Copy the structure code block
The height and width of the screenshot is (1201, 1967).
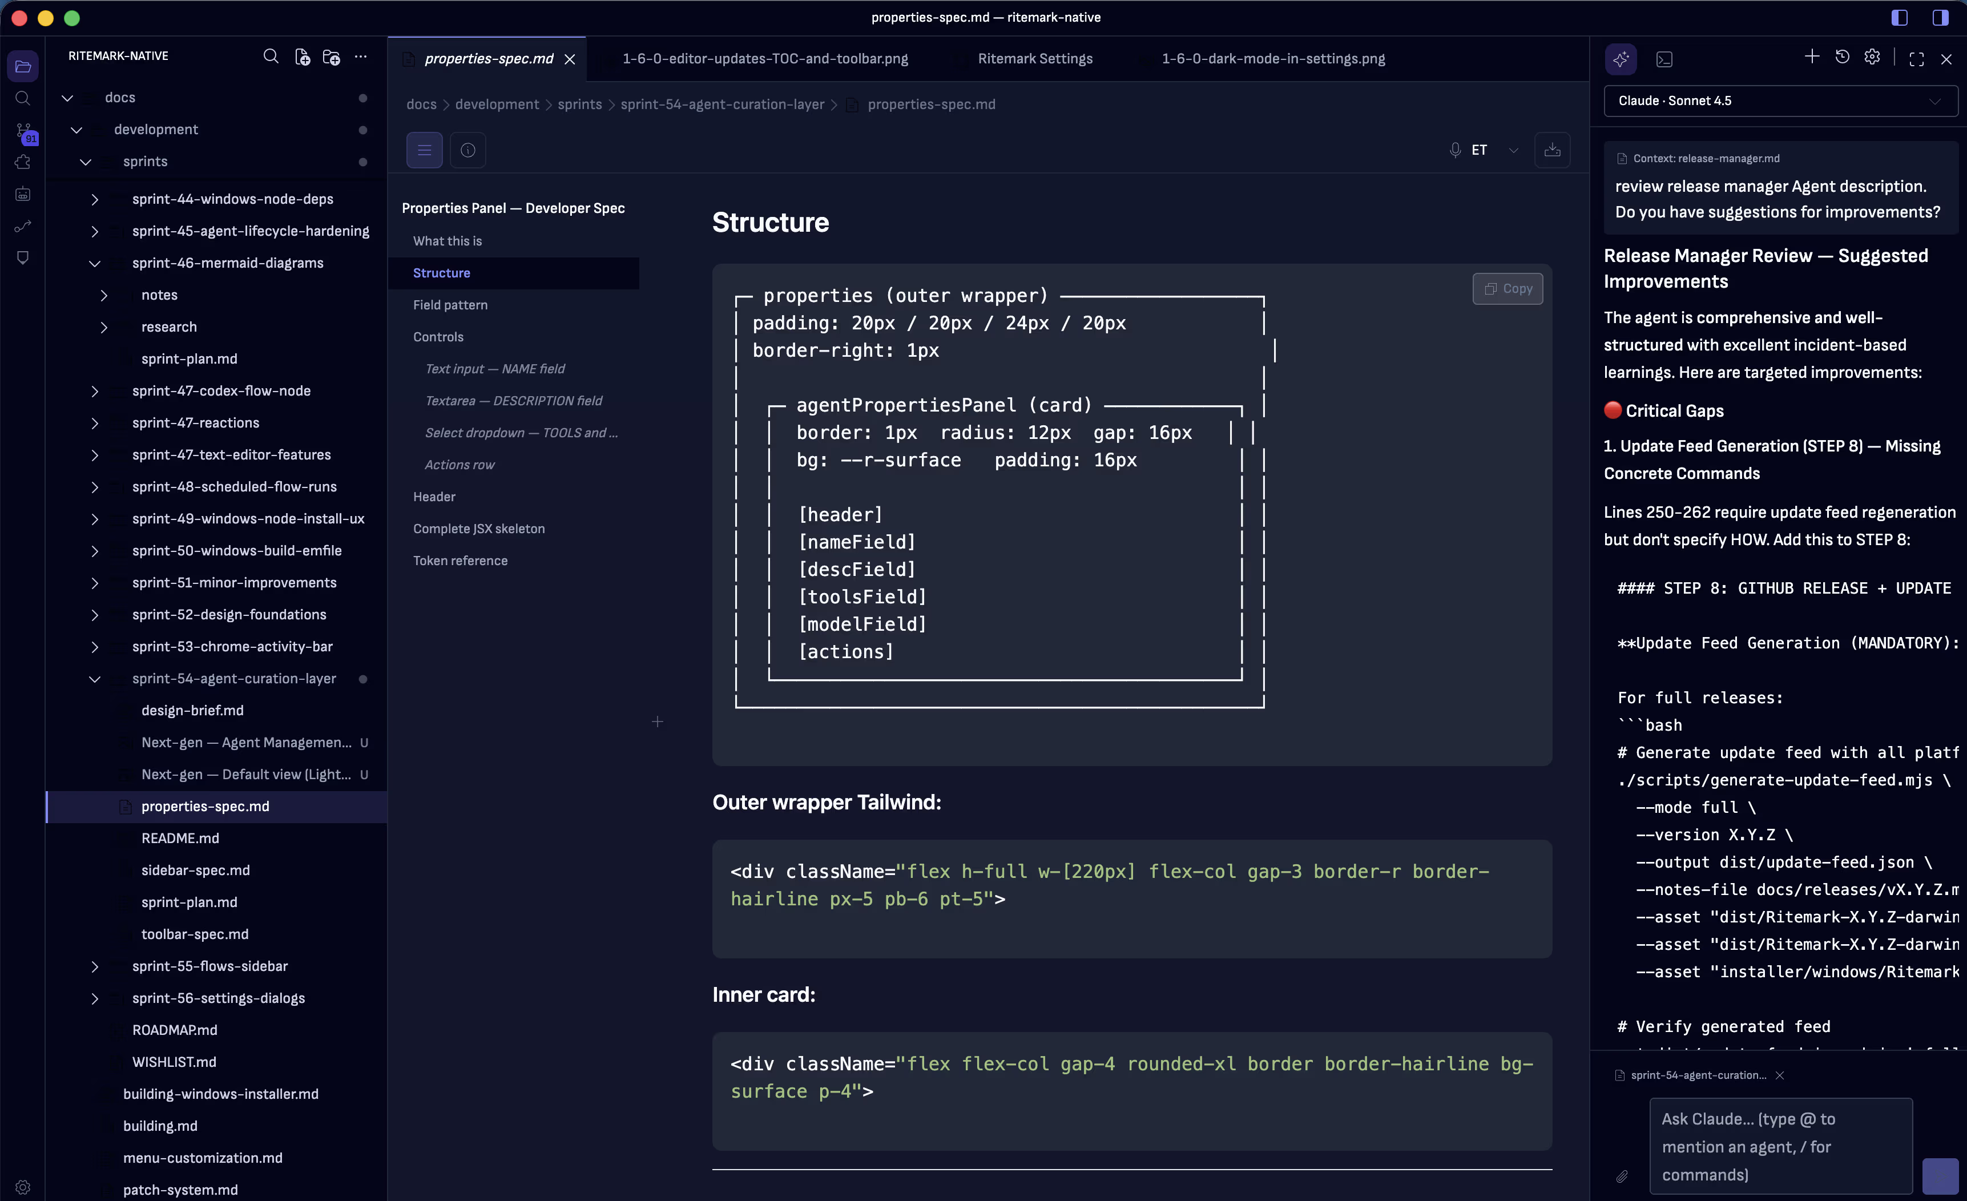pos(1507,288)
